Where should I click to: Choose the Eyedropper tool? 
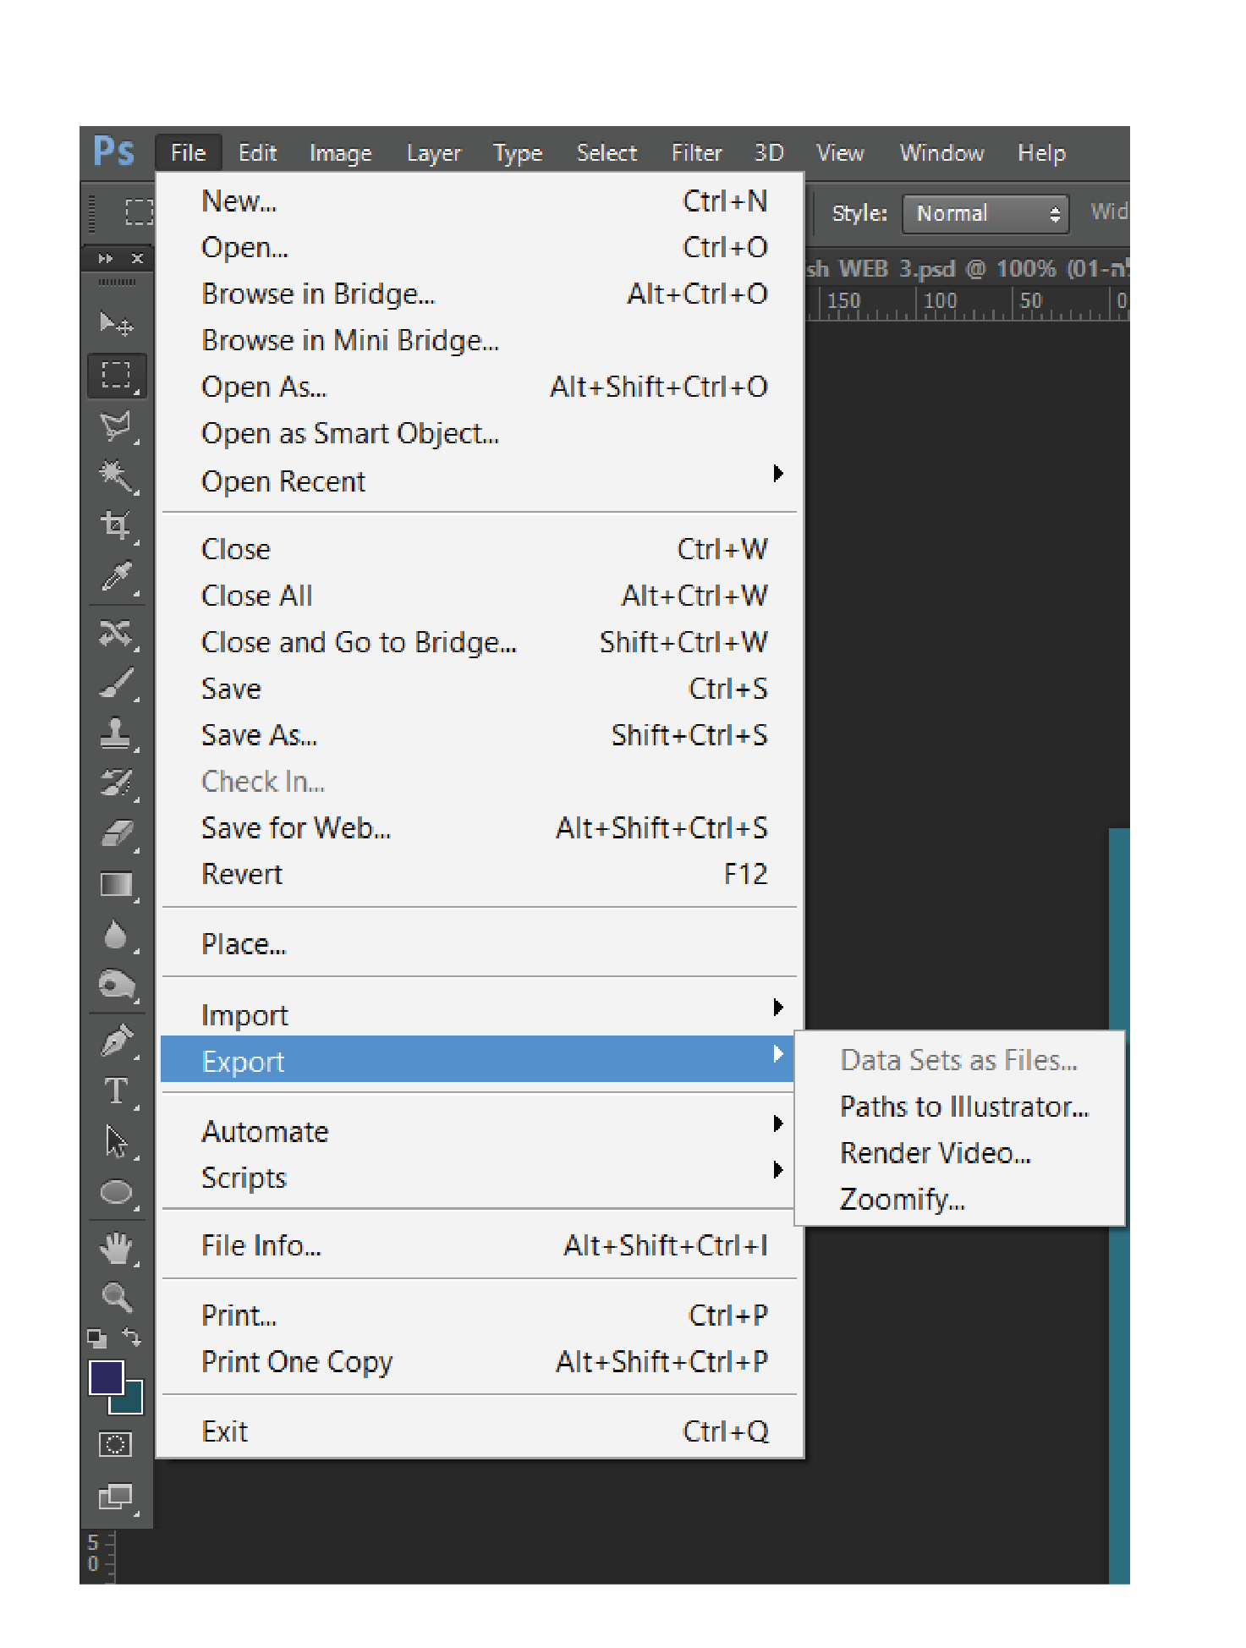[115, 577]
